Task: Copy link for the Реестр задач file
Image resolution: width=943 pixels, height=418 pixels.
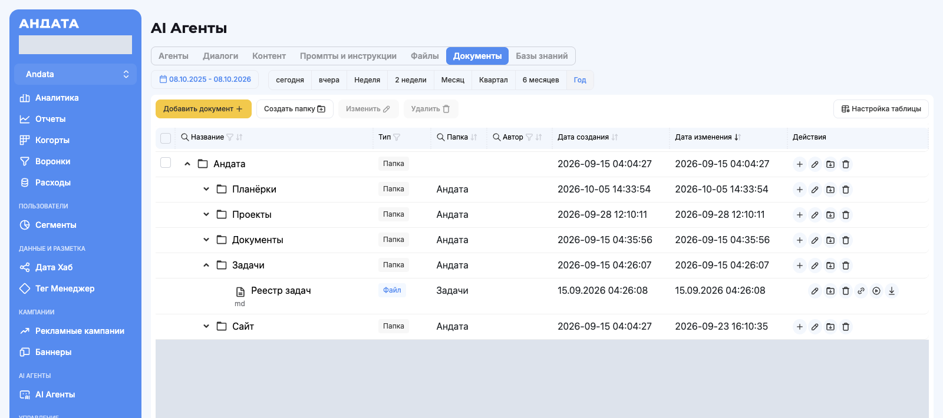Action: pyautogui.click(x=861, y=291)
